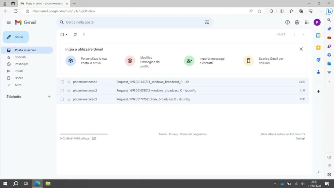334x188 pixels.
Task: Open the select-all dropdown arrow
Action: 67,35
